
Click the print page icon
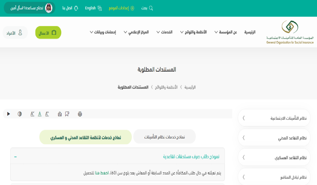(80, 114)
